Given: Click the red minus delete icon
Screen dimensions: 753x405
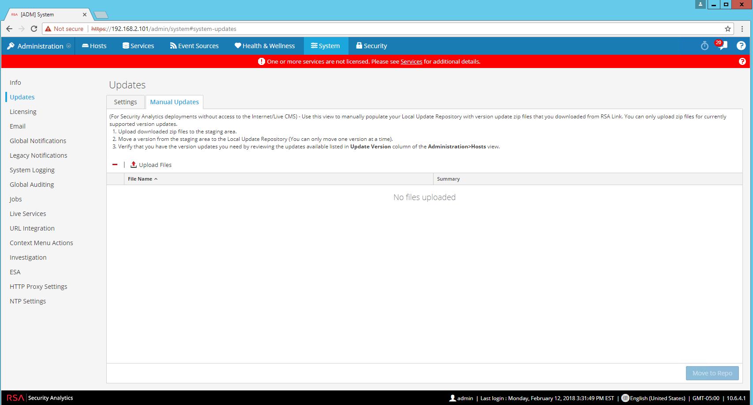Looking at the screenshot, I should click(115, 165).
